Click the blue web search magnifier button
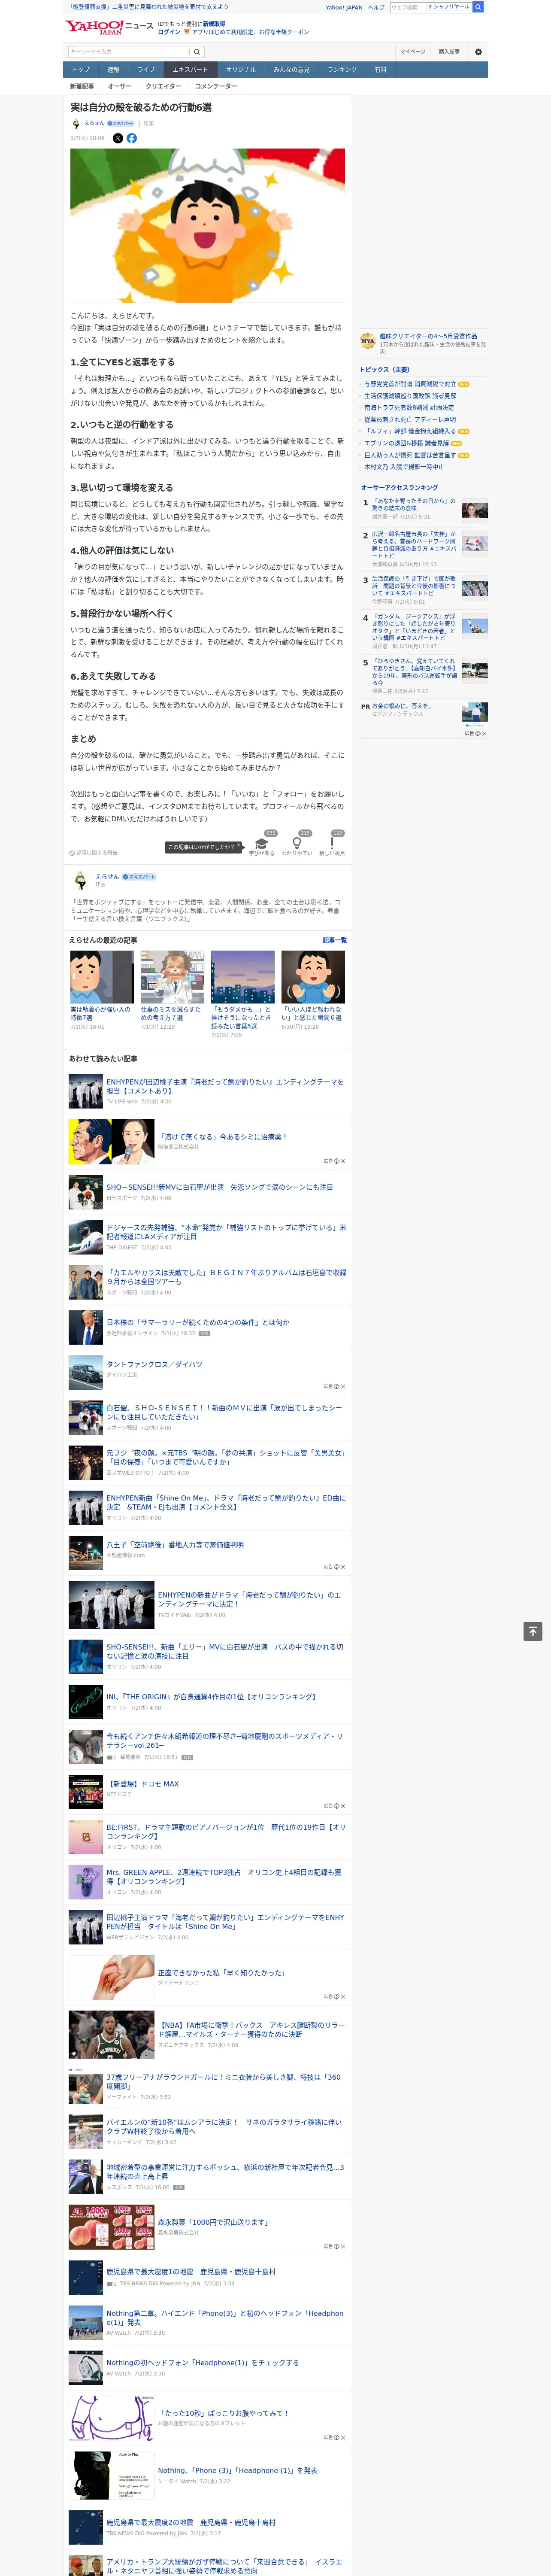This screenshot has height=2576, width=551. 478,7
